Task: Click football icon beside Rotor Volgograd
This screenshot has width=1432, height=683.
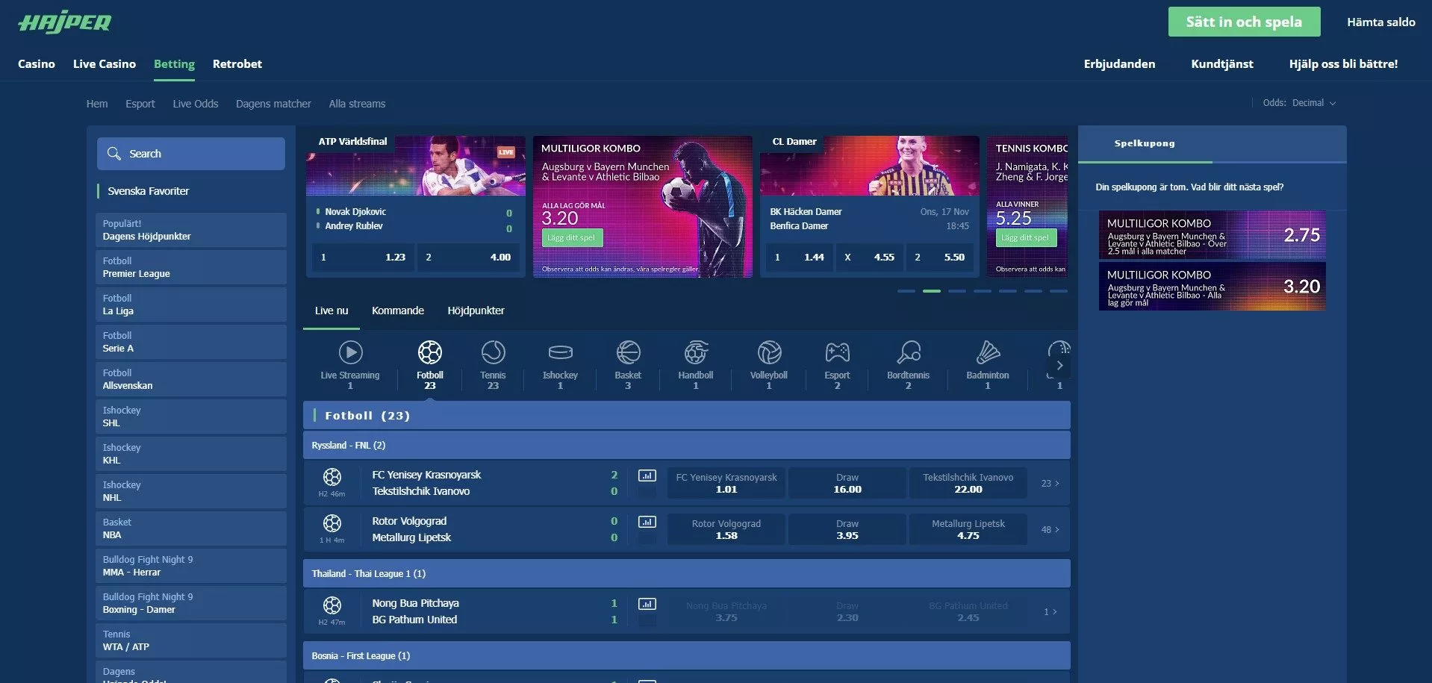Action: tap(332, 523)
